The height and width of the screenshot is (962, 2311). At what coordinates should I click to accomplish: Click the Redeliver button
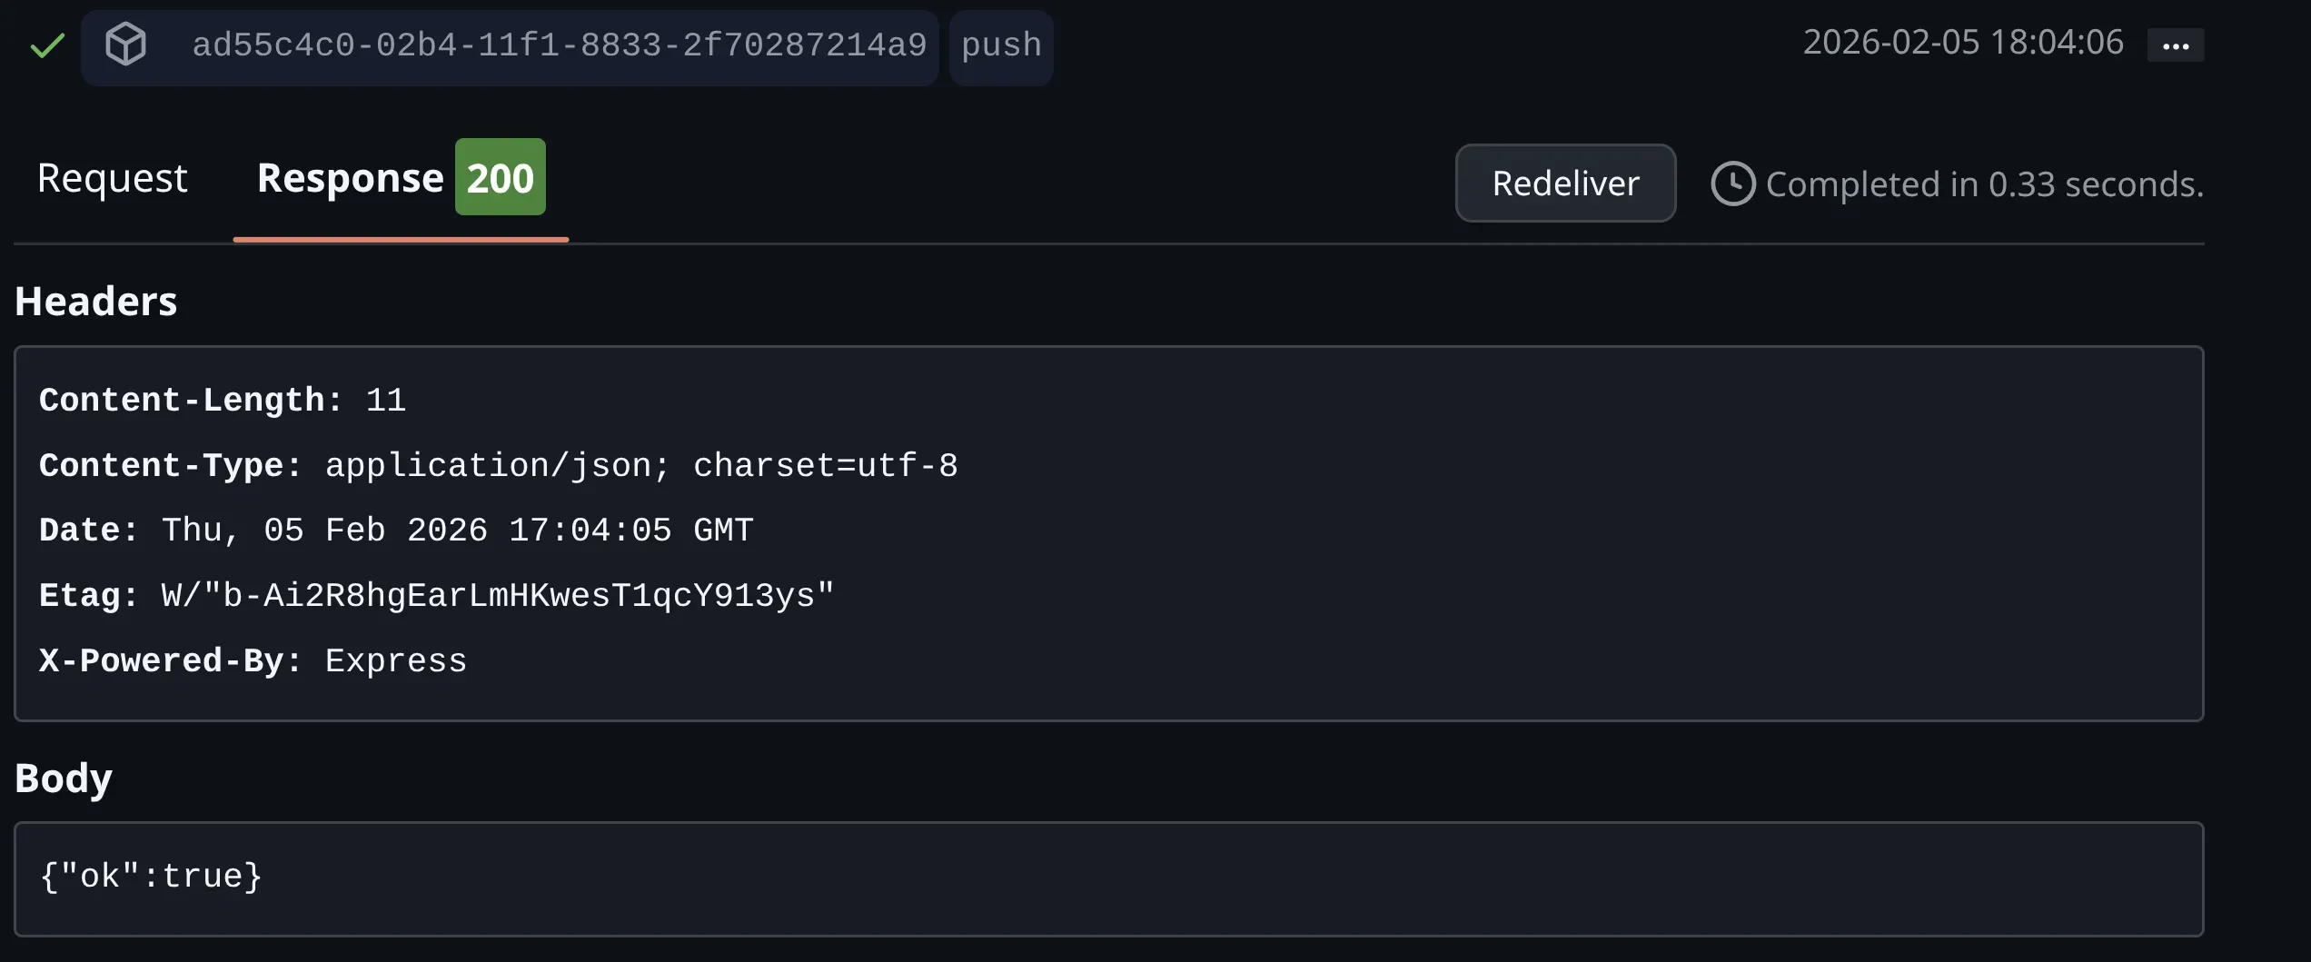pyautogui.click(x=1565, y=183)
